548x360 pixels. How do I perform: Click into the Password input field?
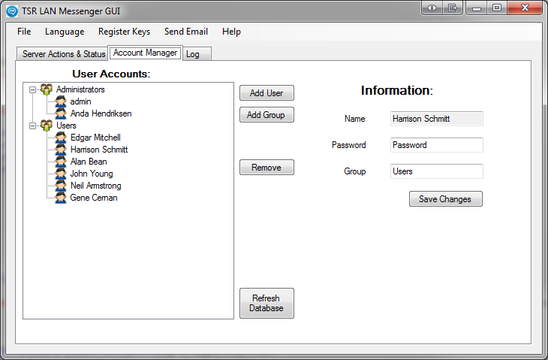[x=436, y=145]
